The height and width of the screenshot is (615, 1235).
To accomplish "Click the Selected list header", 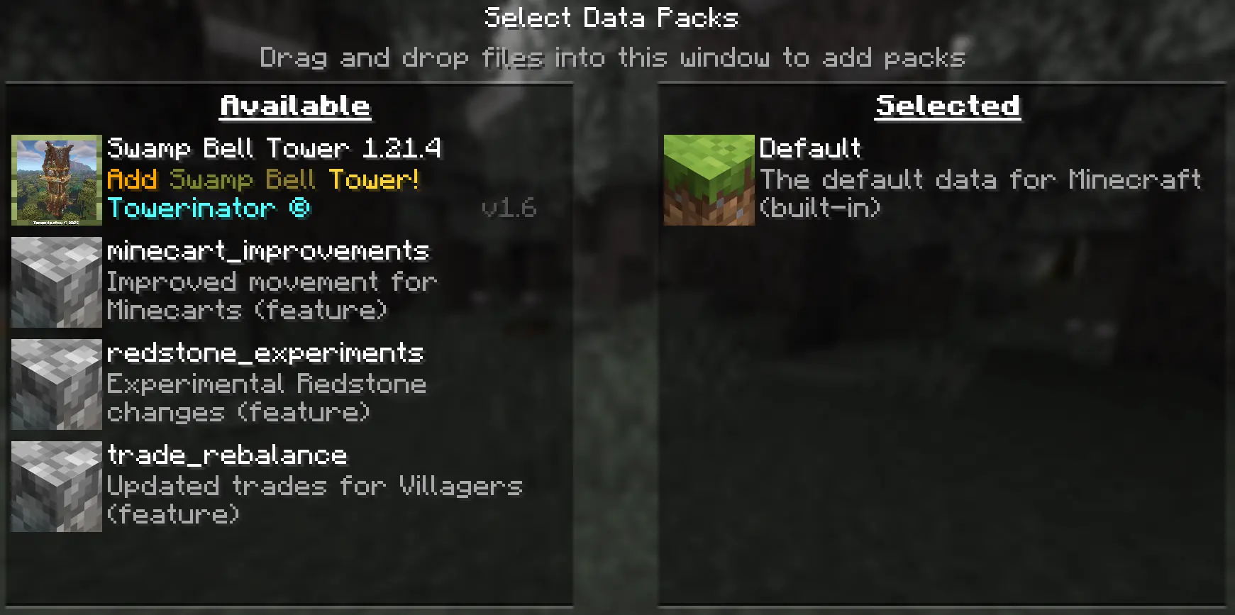I will (948, 106).
